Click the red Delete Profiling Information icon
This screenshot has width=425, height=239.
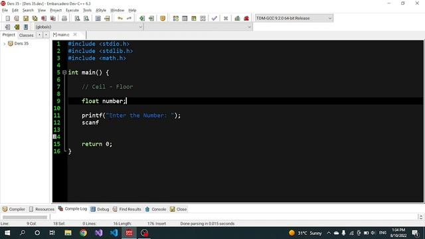click(246, 19)
